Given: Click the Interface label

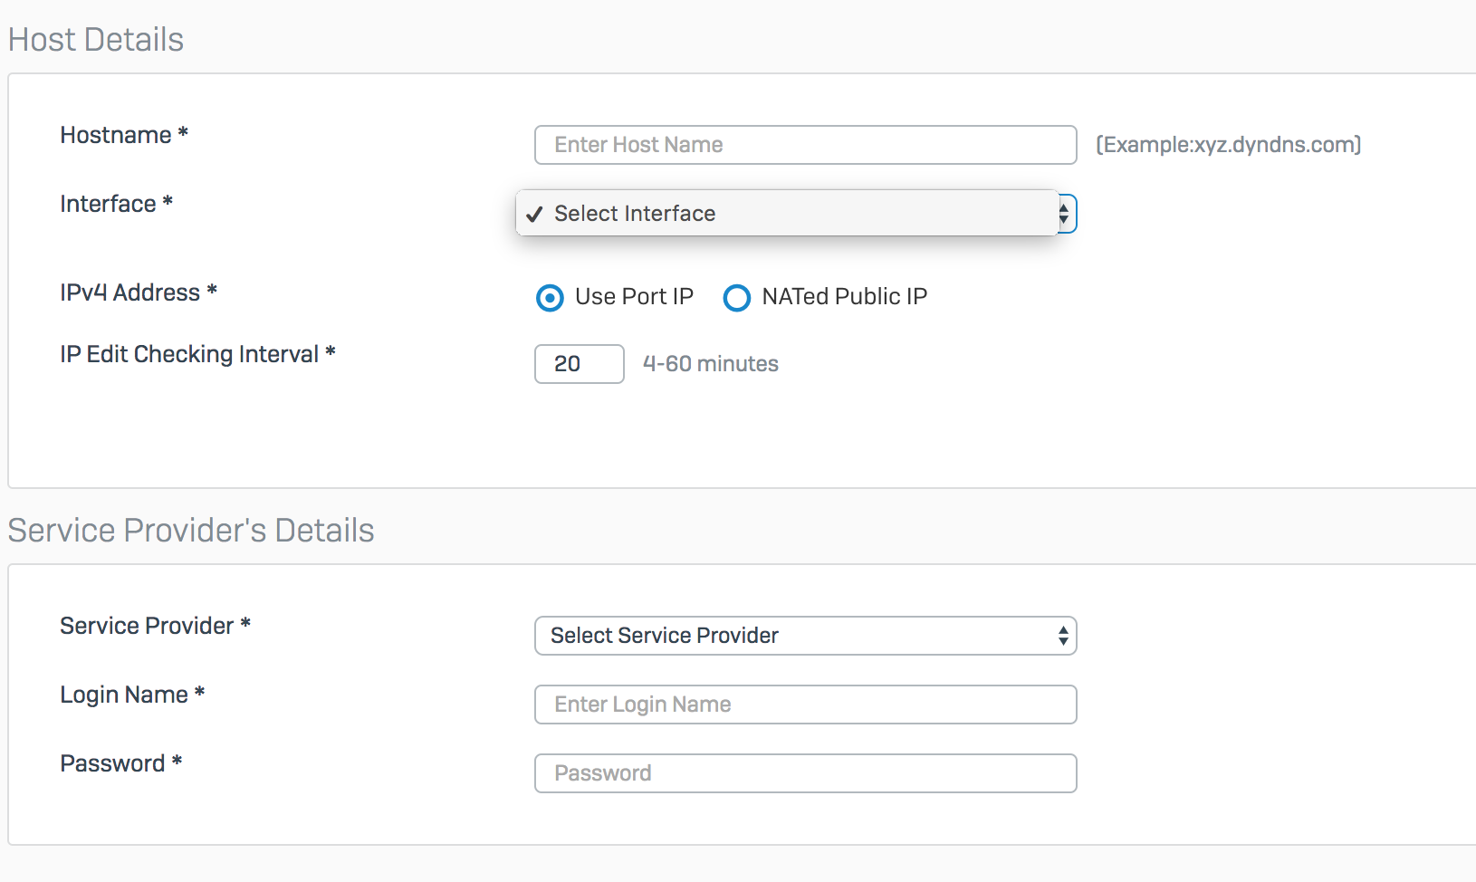Looking at the screenshot, I should click(x=116, y=204).
